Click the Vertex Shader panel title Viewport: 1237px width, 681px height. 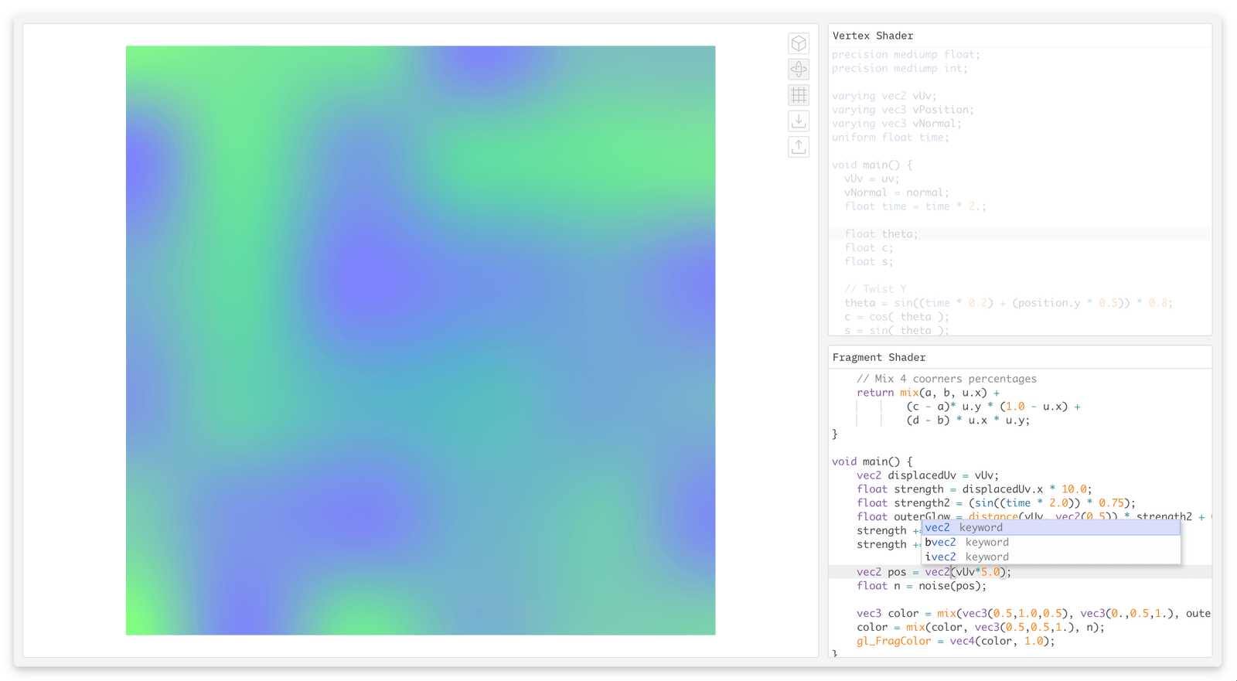pos(872,36)
